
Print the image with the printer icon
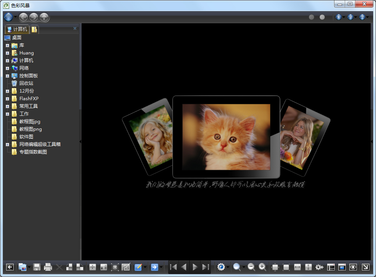(x=48, y=267)
